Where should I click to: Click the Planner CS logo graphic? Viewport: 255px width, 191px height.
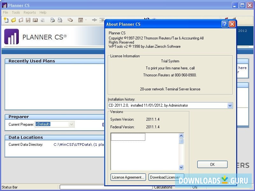point(11,37)
